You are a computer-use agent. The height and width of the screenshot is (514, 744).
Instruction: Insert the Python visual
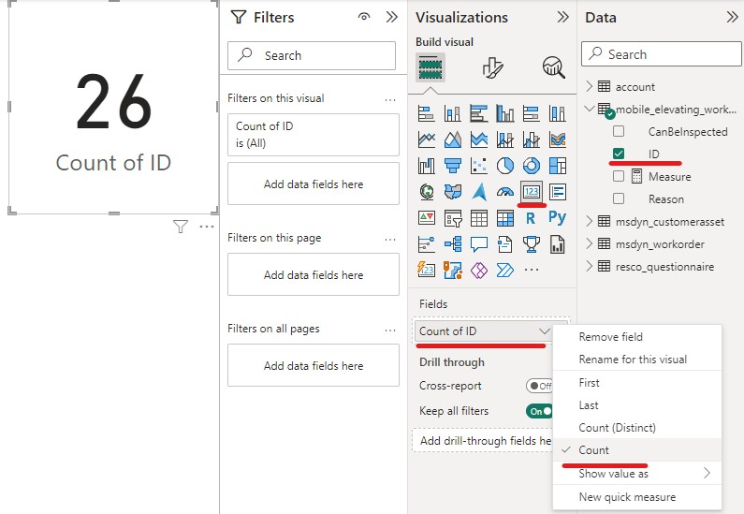tap(558, 218)
